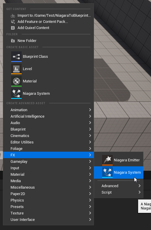This screenshot has height=230, width=151.
Task: Create a New Folder
Action: tap(48, 40)
